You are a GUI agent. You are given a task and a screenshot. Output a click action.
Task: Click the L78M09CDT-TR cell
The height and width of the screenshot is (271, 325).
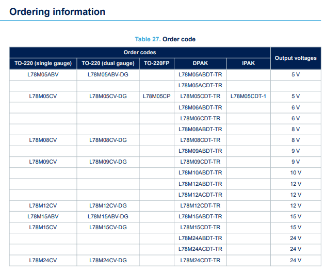(200, 162)
